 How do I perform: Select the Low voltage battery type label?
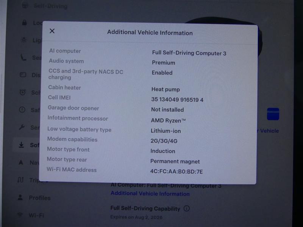[79, 129]
